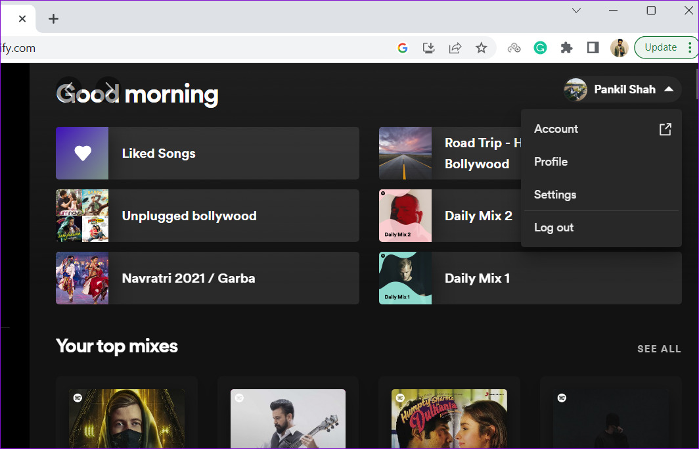Open the cloud-shaped extension icon

[x=514, y=48]
